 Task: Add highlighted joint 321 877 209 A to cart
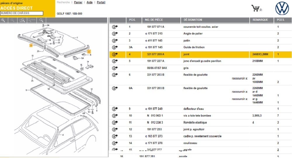tap(115, 54)
